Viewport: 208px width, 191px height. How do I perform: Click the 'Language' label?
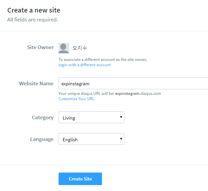pos(42,139)
